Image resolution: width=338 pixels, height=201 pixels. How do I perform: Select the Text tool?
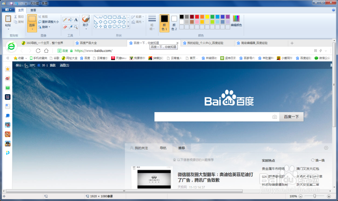(x=76, y=20)
